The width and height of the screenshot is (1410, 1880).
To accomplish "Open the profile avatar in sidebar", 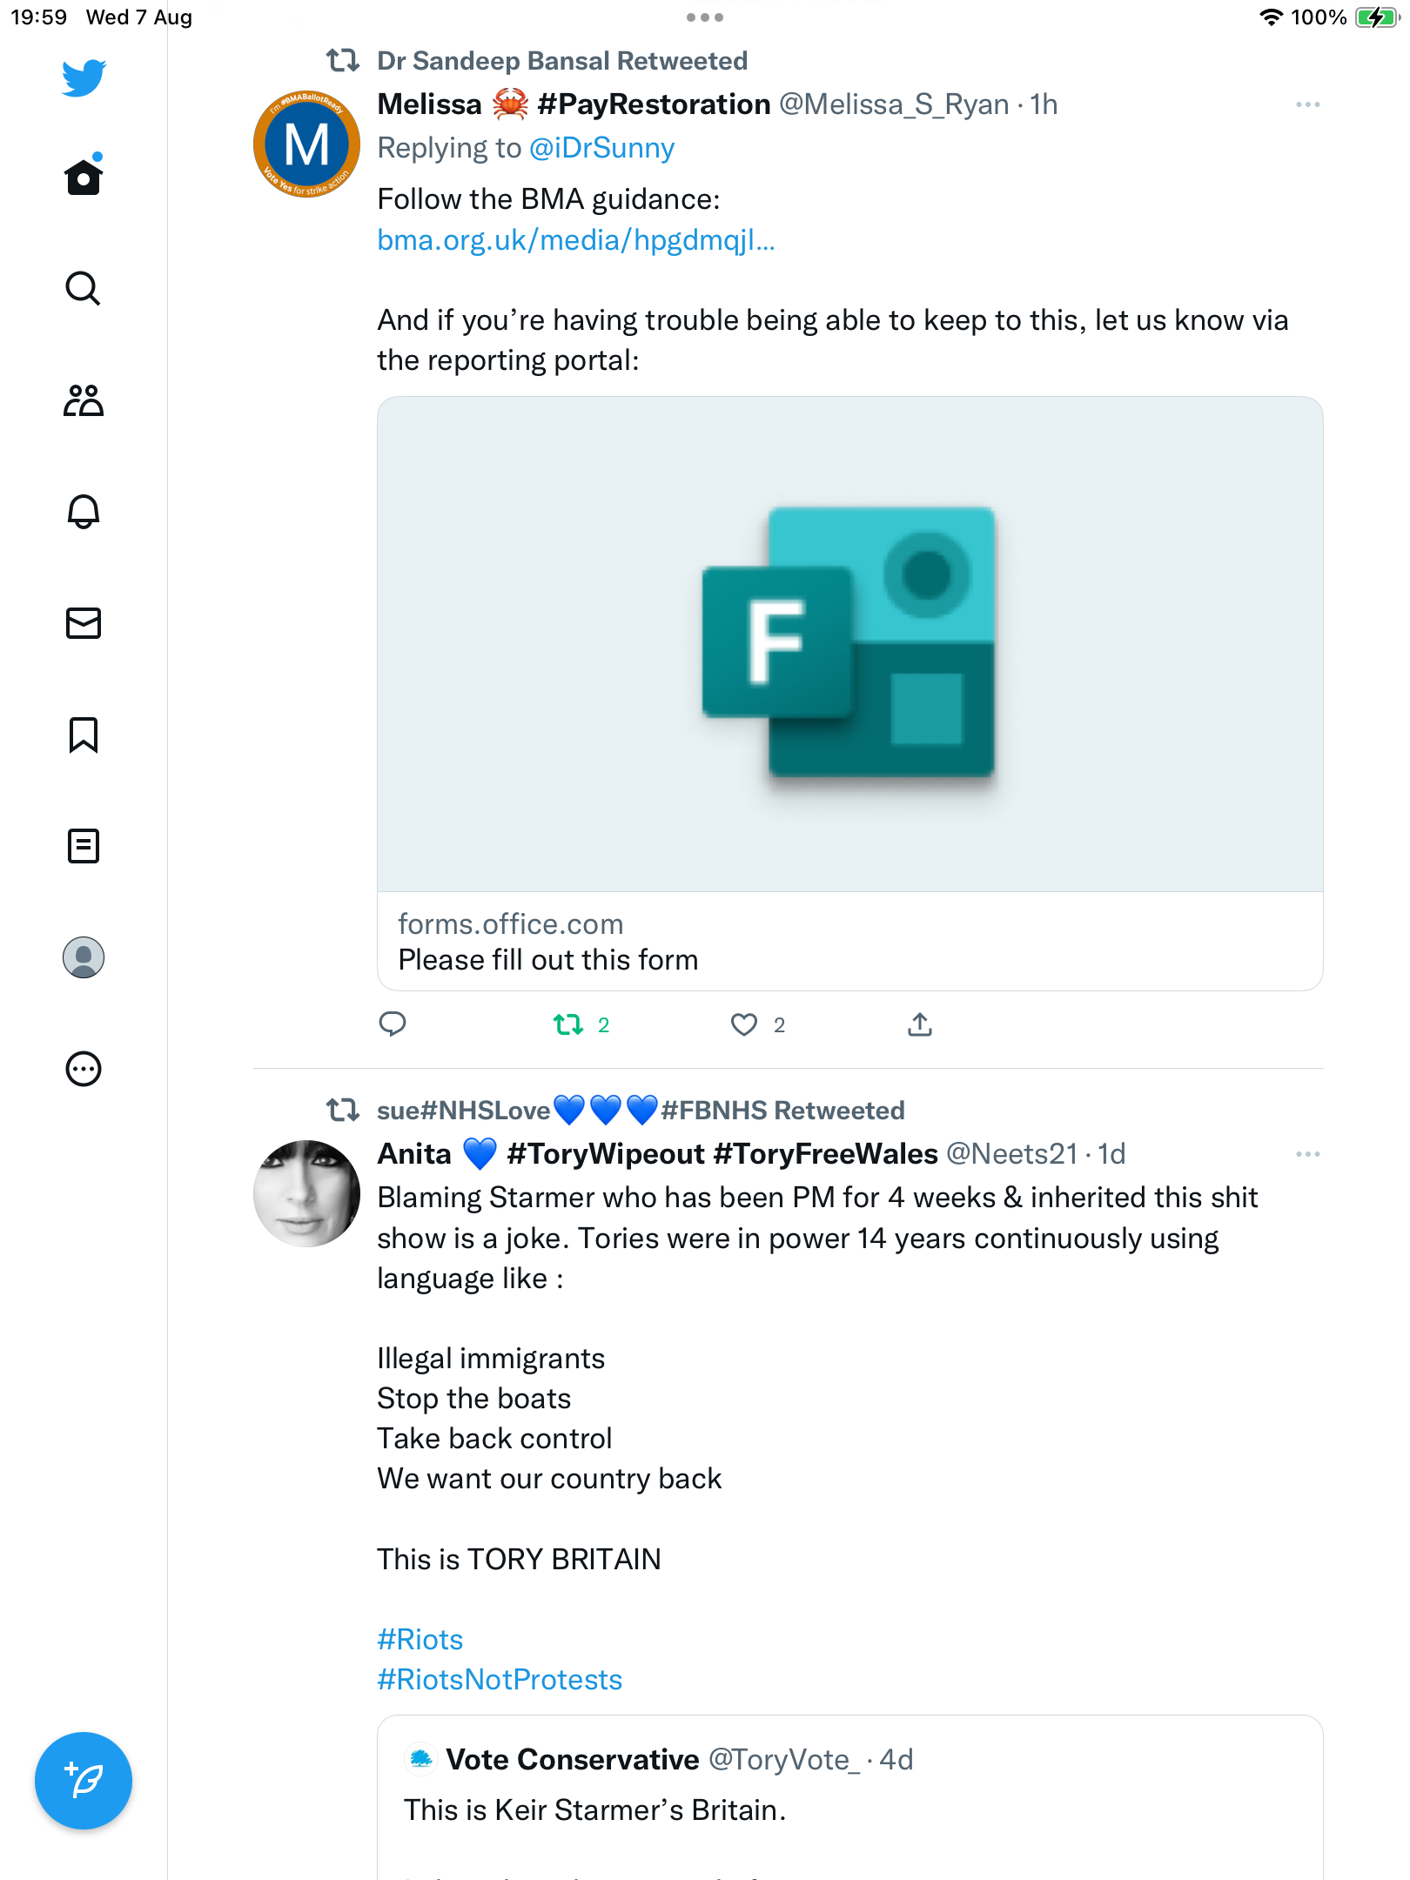I will tap(84, 957).
